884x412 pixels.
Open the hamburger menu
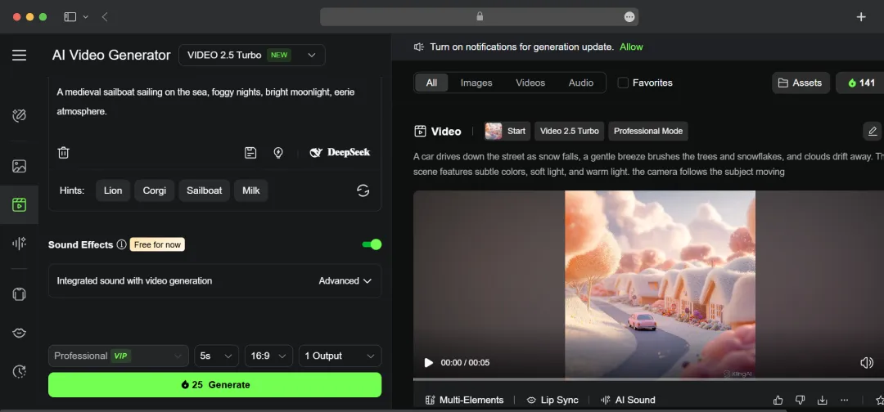click(19, 55)
